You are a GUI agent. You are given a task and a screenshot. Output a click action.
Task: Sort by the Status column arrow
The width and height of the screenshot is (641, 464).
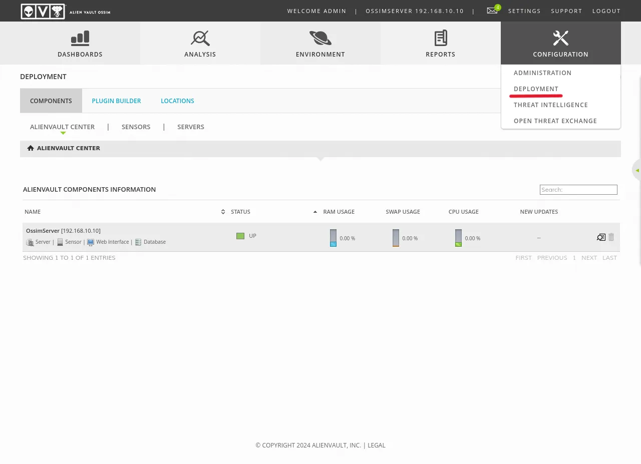[315, 212]
